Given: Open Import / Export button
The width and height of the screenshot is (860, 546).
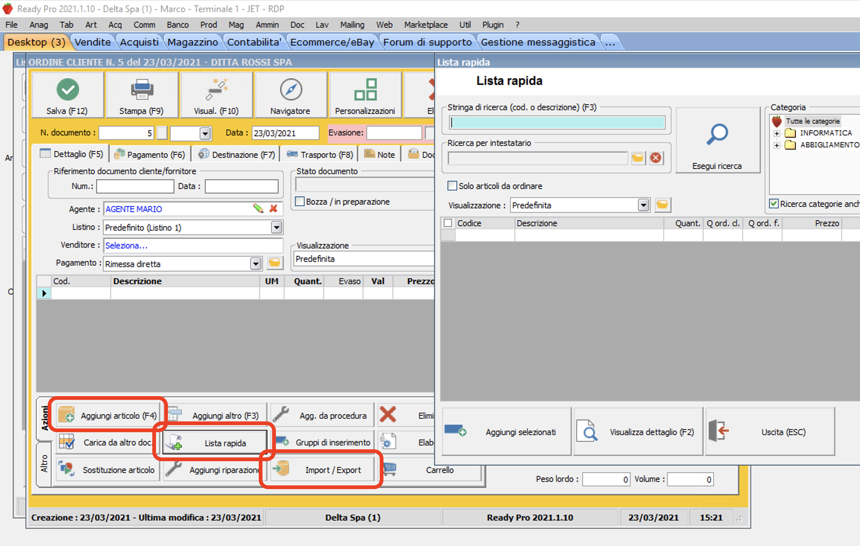Looking at the screenshot, I should pos(322,470).
